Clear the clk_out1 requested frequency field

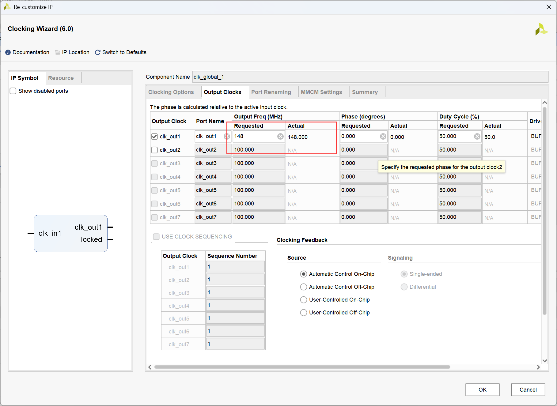280,137
